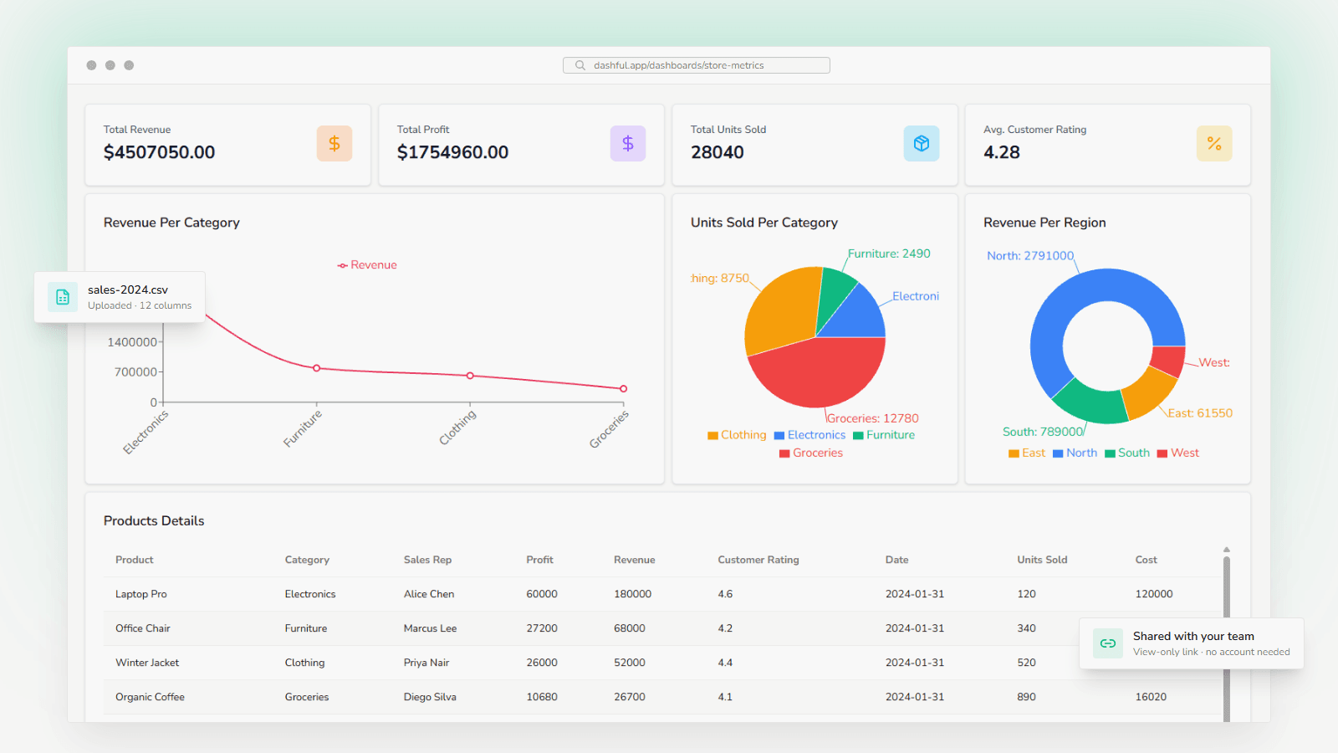Sort by Cost column header
This screenshot has height=753, width=1338.
pos(1146,560)
